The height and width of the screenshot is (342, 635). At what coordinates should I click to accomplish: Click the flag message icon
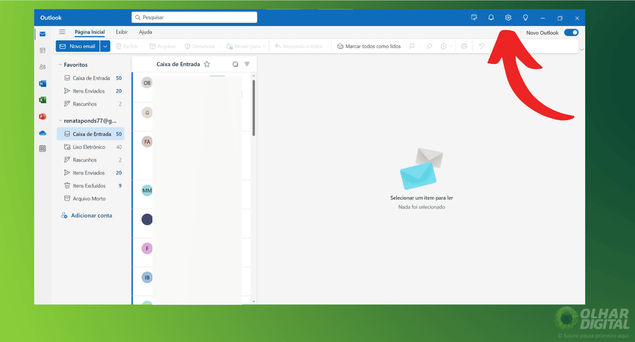[412, 46]
